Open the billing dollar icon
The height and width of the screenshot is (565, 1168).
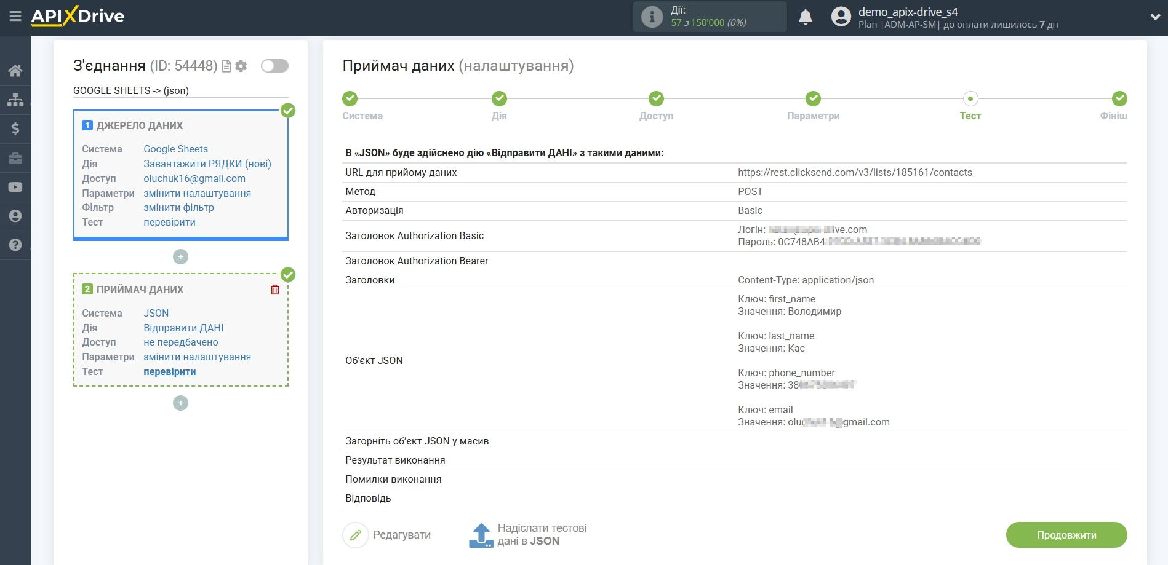15,128
